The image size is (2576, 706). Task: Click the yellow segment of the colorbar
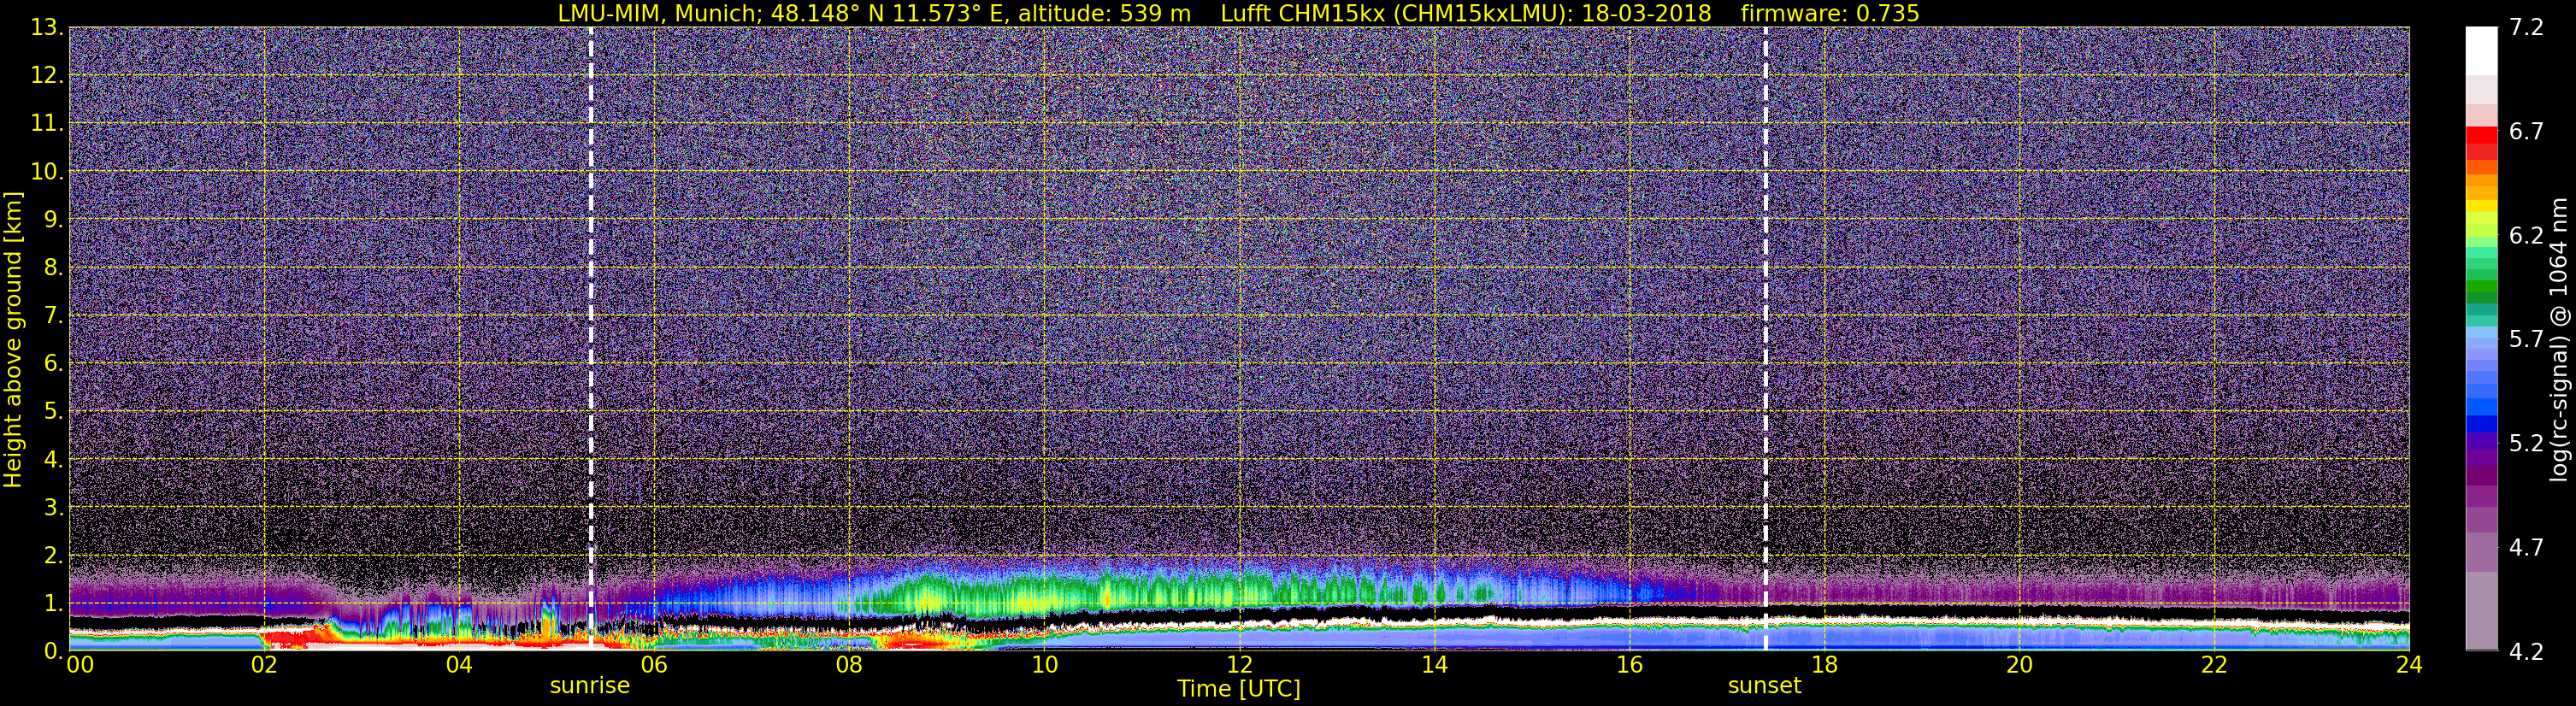pyautogui.click(x=2481, y=206)
